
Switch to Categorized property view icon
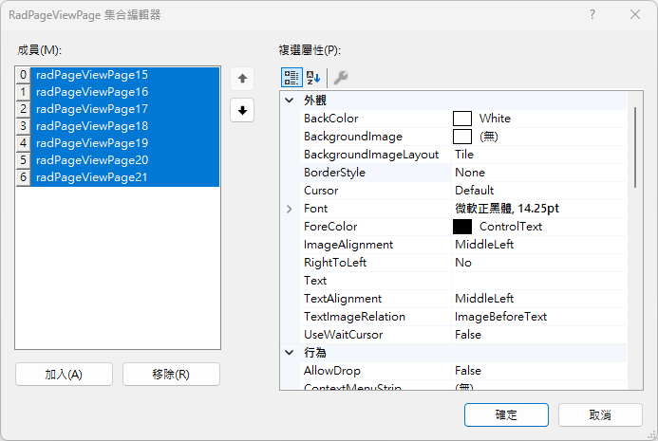pyautogui.click(x=291, y=78)
